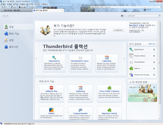Open Extra Folder Columns link
The image size is (163, 125).
click(x=110, y=91)
